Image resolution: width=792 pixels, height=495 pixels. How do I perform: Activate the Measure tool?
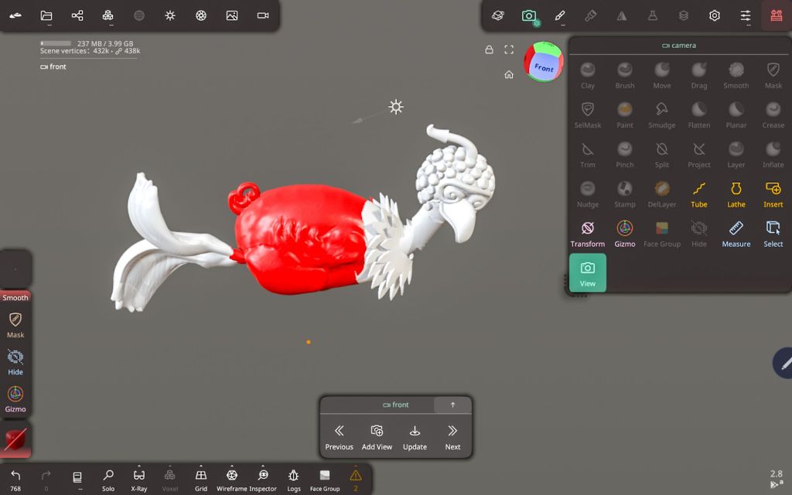(x=736, y=233)
